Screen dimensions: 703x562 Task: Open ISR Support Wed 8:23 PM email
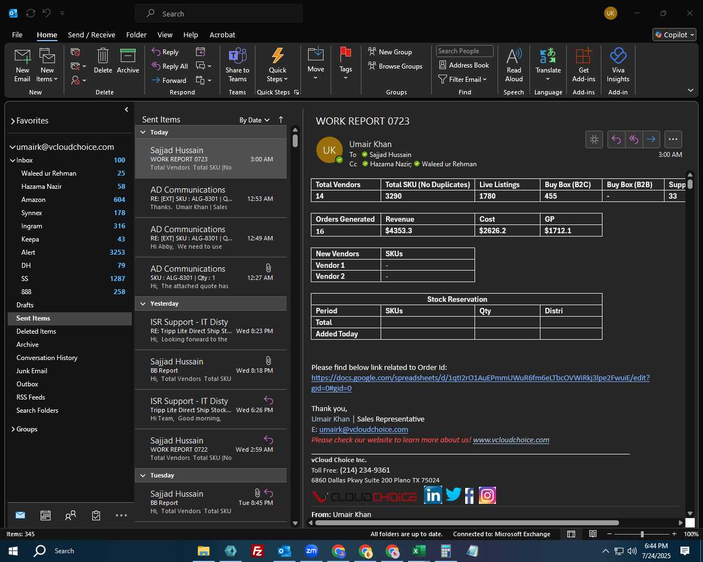211,330
